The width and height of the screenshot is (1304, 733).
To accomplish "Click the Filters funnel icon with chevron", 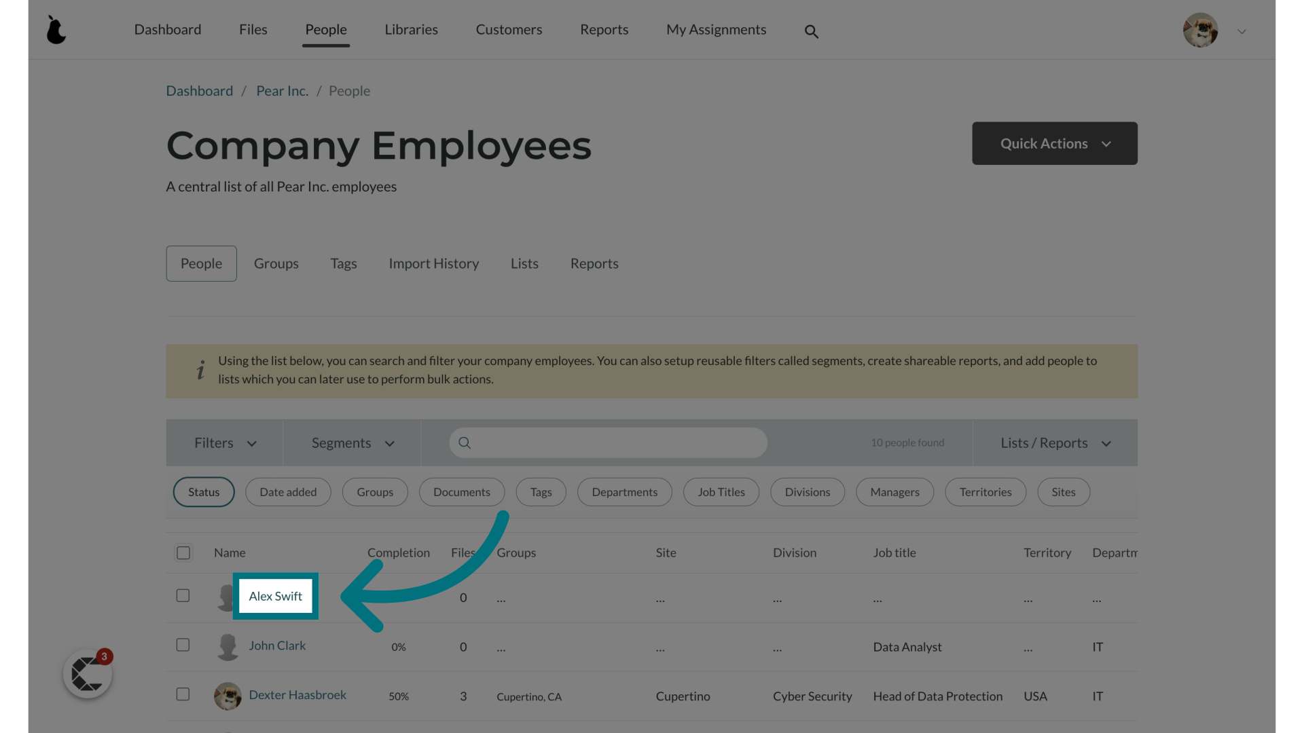I will [224, 442].
